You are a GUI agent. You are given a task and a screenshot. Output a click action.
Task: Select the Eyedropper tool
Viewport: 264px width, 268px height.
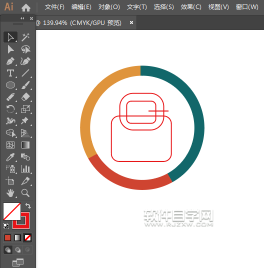[x=10, y=157]
